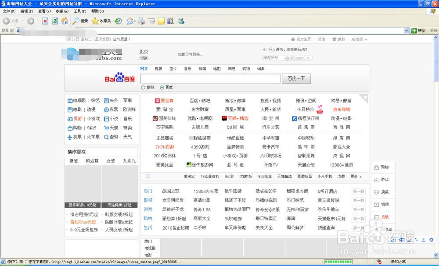439x266 pixels.
Task: Open the 文件(F) menu
Action: pyautogui.click(x=9, y=11)
